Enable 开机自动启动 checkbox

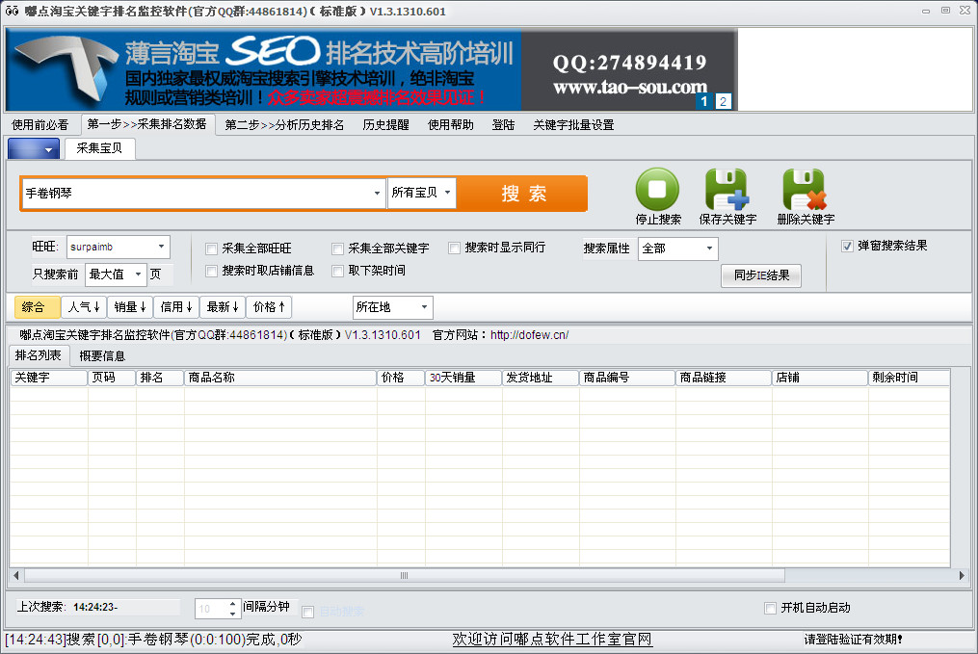770,608
